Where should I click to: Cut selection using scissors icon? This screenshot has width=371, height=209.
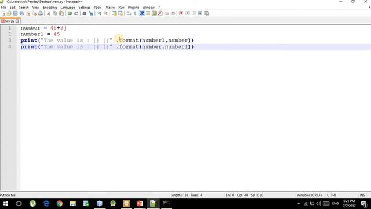tap(49, 13)
